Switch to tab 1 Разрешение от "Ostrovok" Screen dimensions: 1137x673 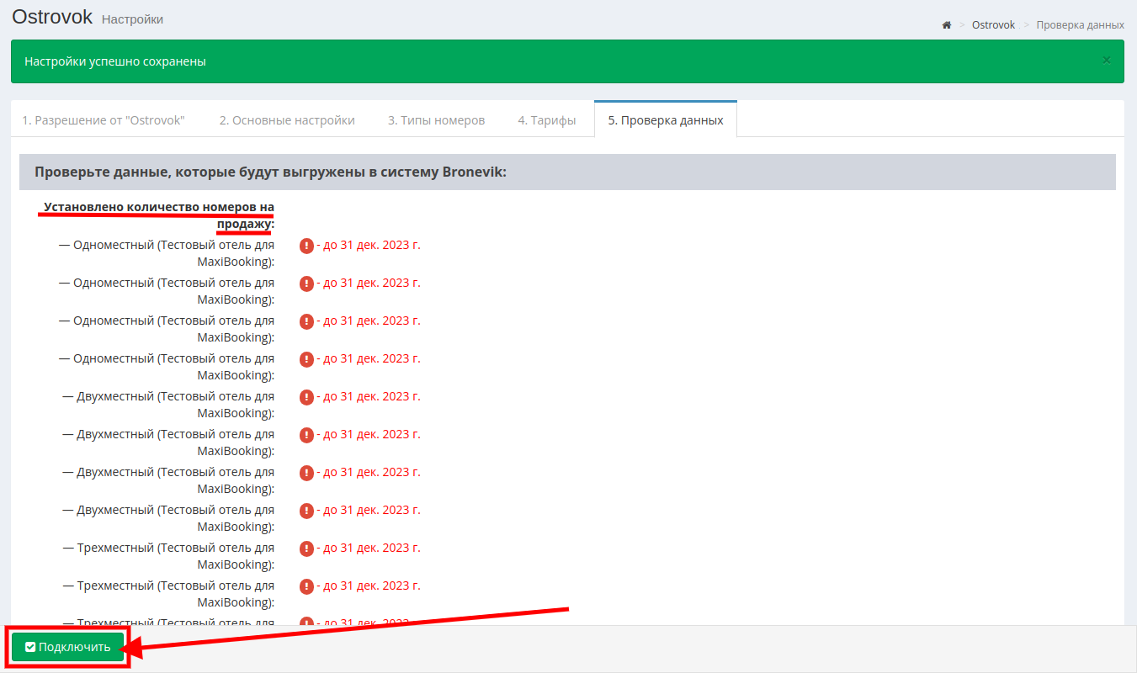(x=104, y=119)
